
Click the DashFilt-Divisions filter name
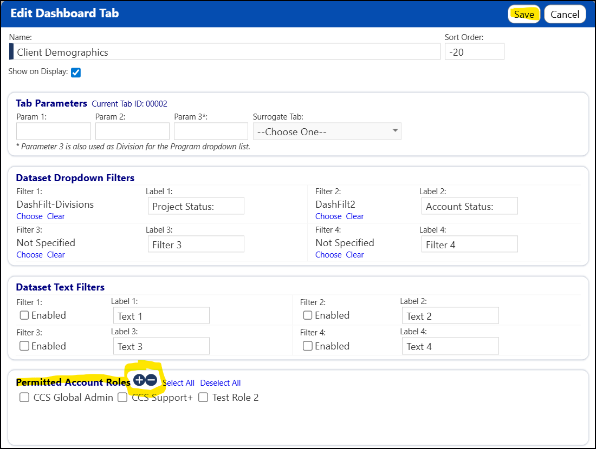55,204
